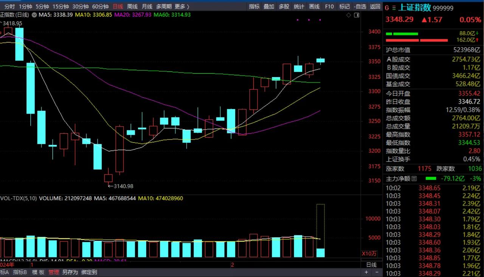Screen dimensions: 484x277
Task: Expand the 更多 periods menu
Action: click(182, 6)
